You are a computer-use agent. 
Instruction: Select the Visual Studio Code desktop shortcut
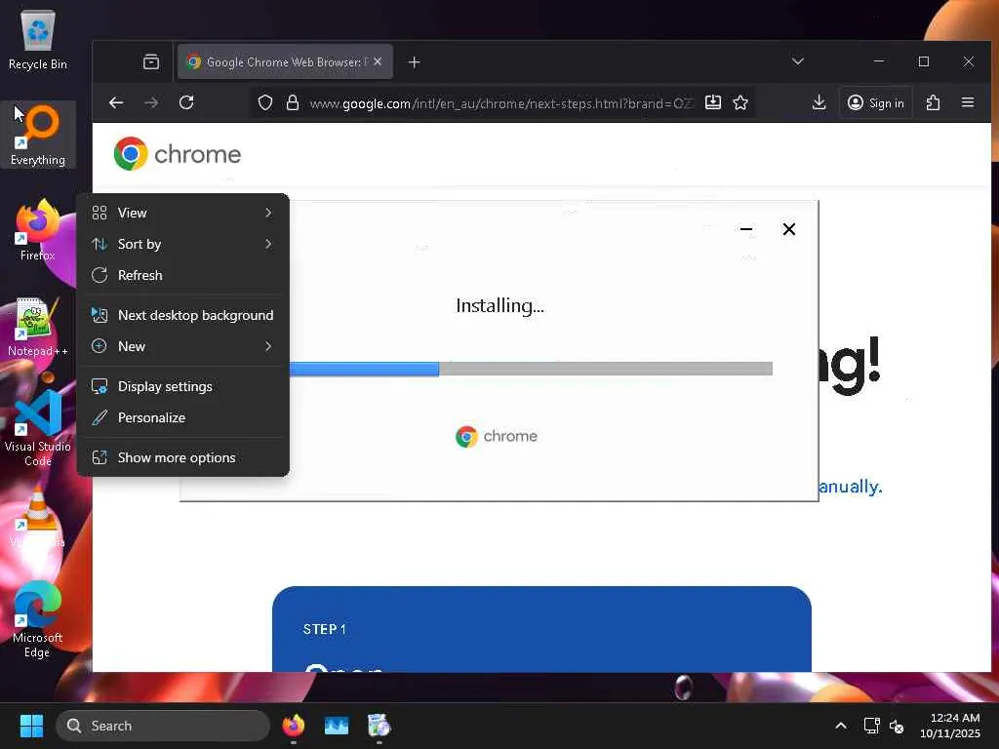[38, 427]
